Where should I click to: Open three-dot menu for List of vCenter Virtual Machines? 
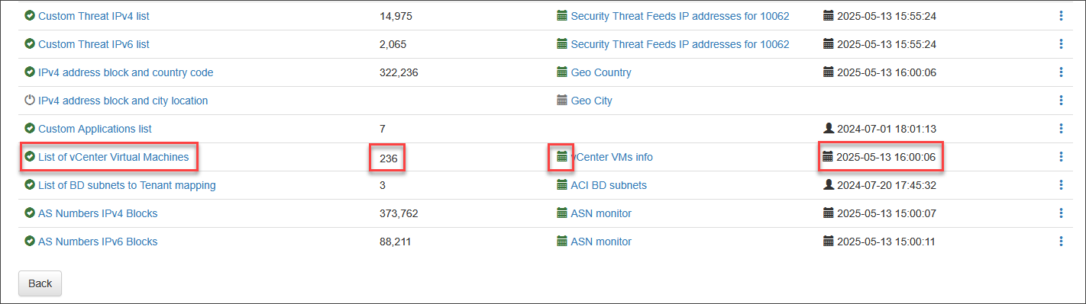pos(1061,157)
